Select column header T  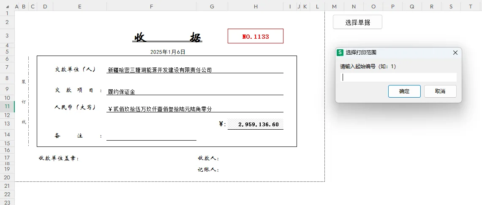[x=471, y=6]
